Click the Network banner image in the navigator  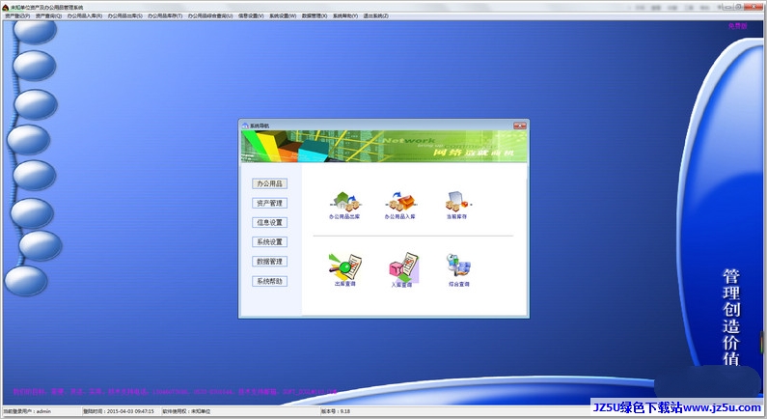point(384,147)
